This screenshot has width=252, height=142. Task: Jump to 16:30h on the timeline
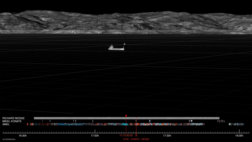[x=23, y=136]
